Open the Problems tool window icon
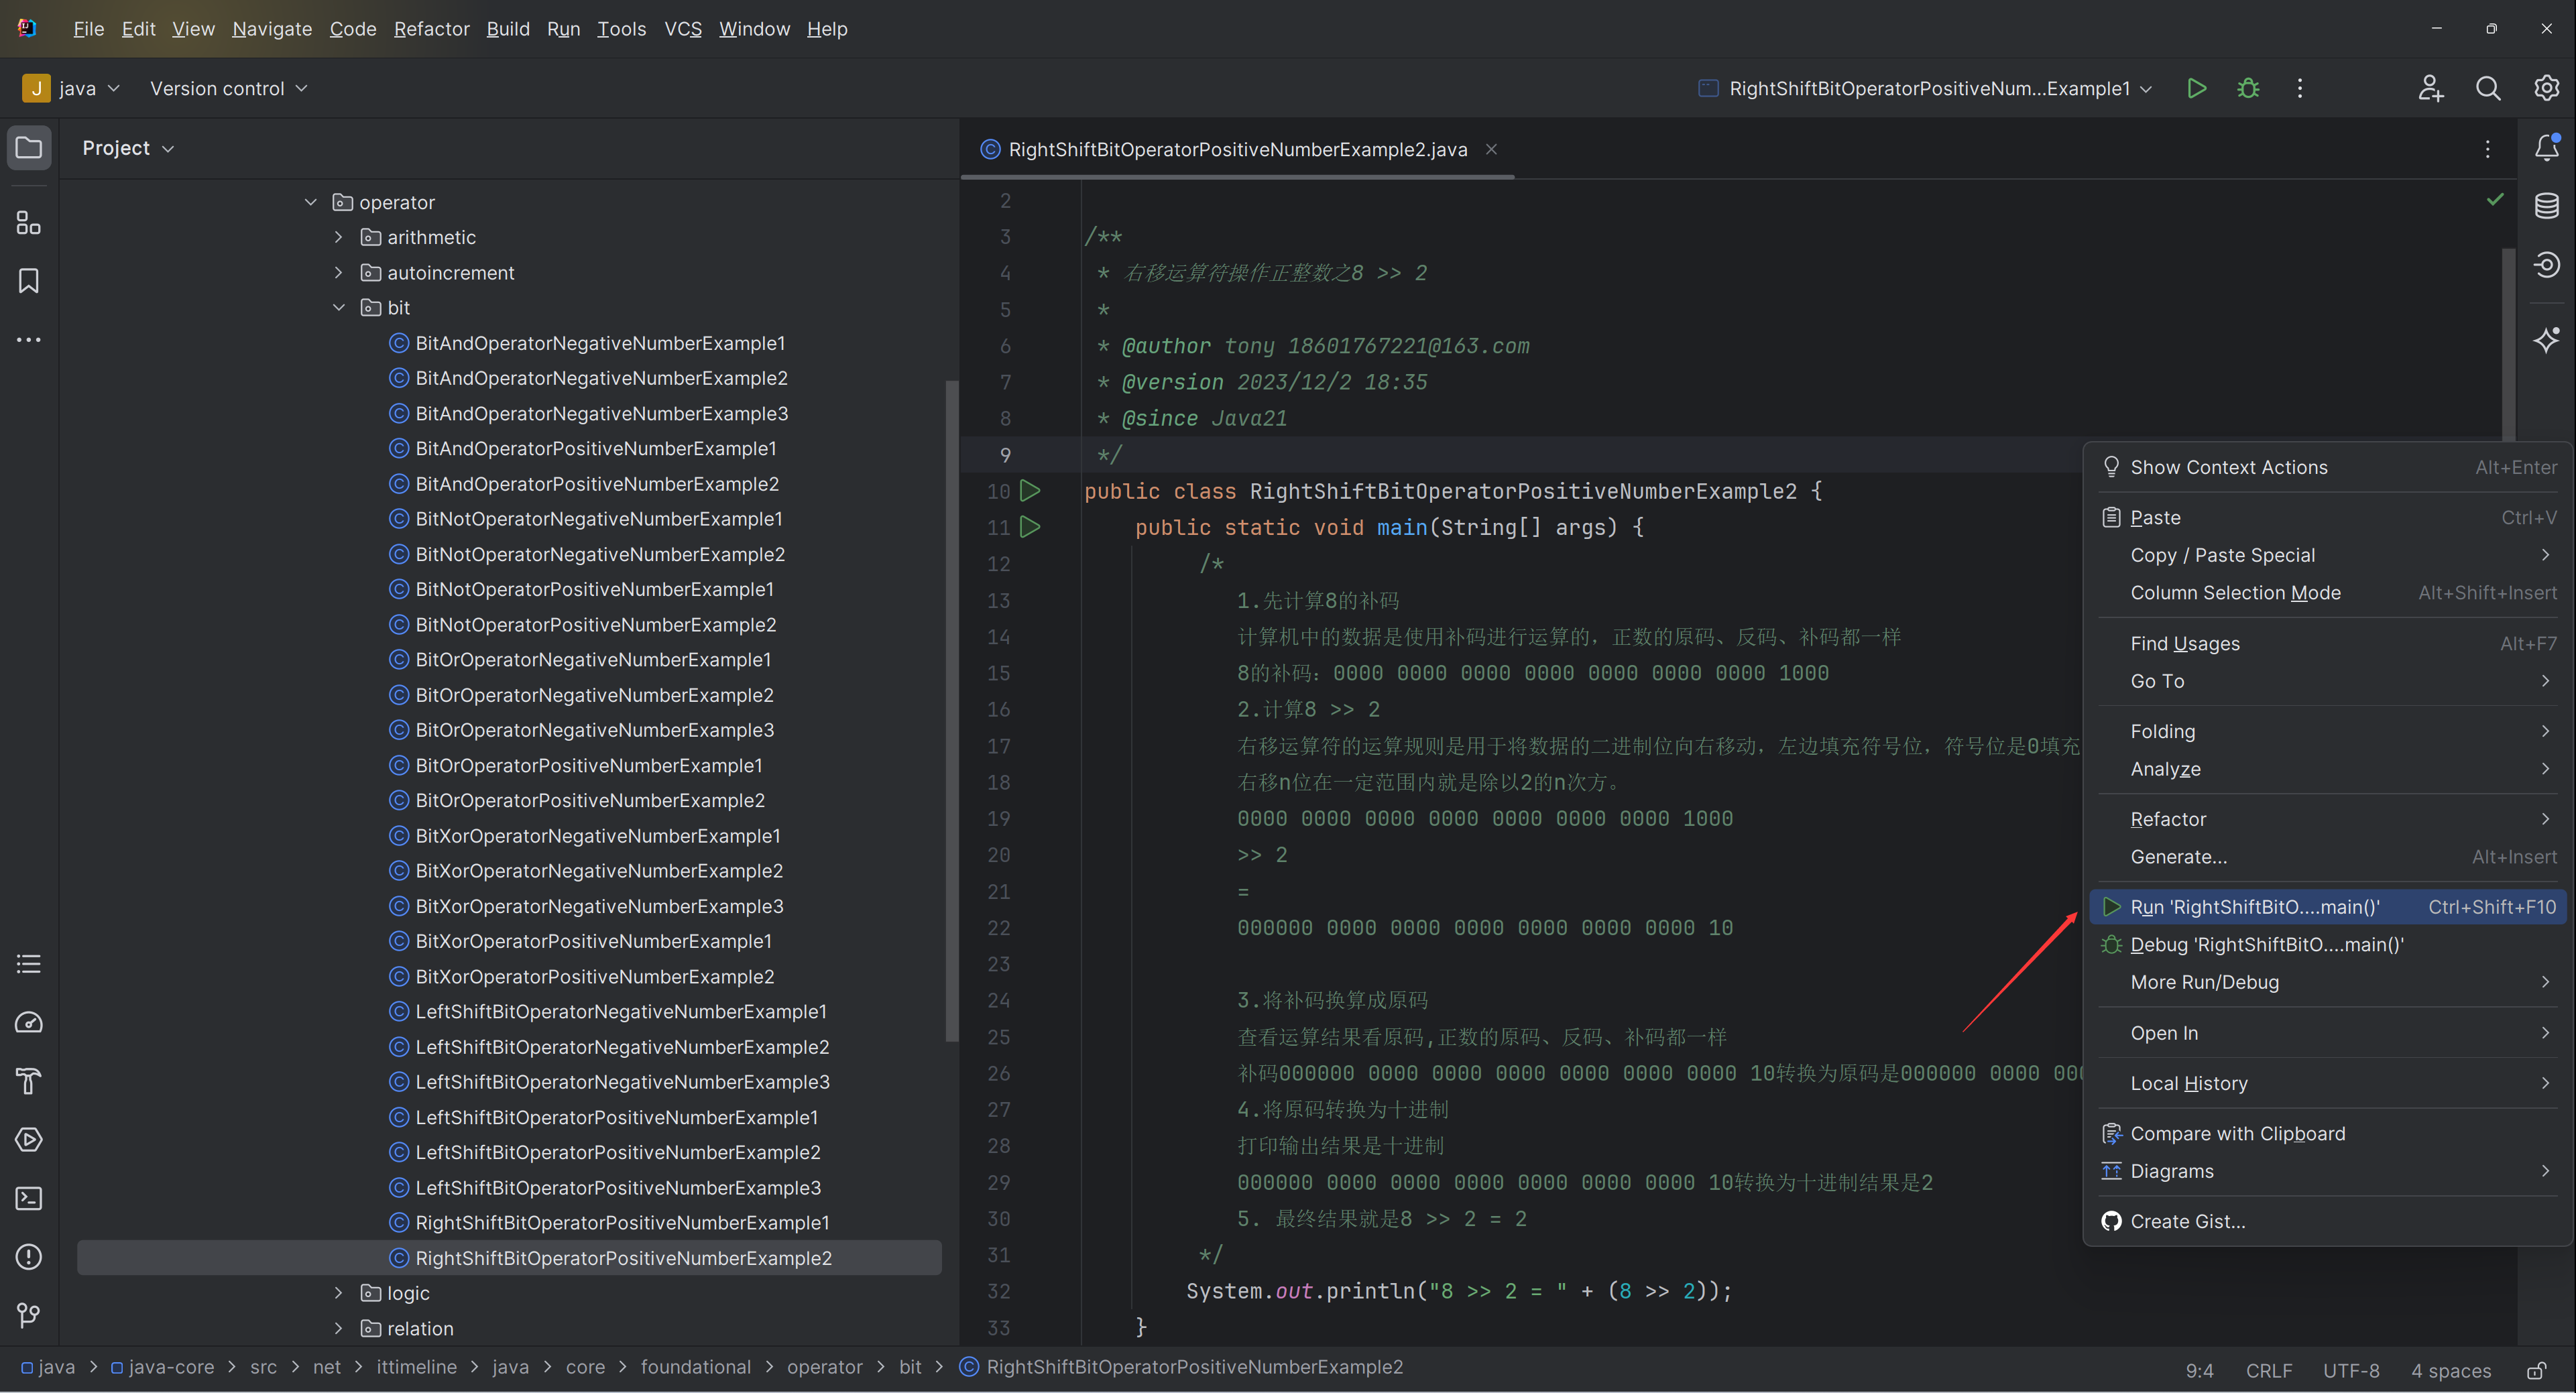This screenshot has width=2576, height=1393. point(29,1257)
